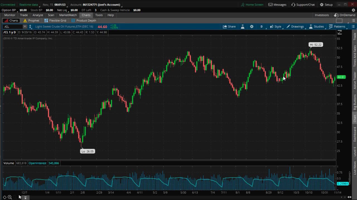Open the Share chart menu
Screen dimensions: 357x200
(x=229, y=27)
